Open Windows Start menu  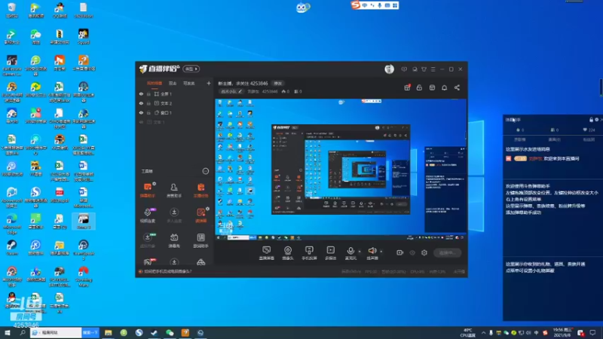[8, 332]
